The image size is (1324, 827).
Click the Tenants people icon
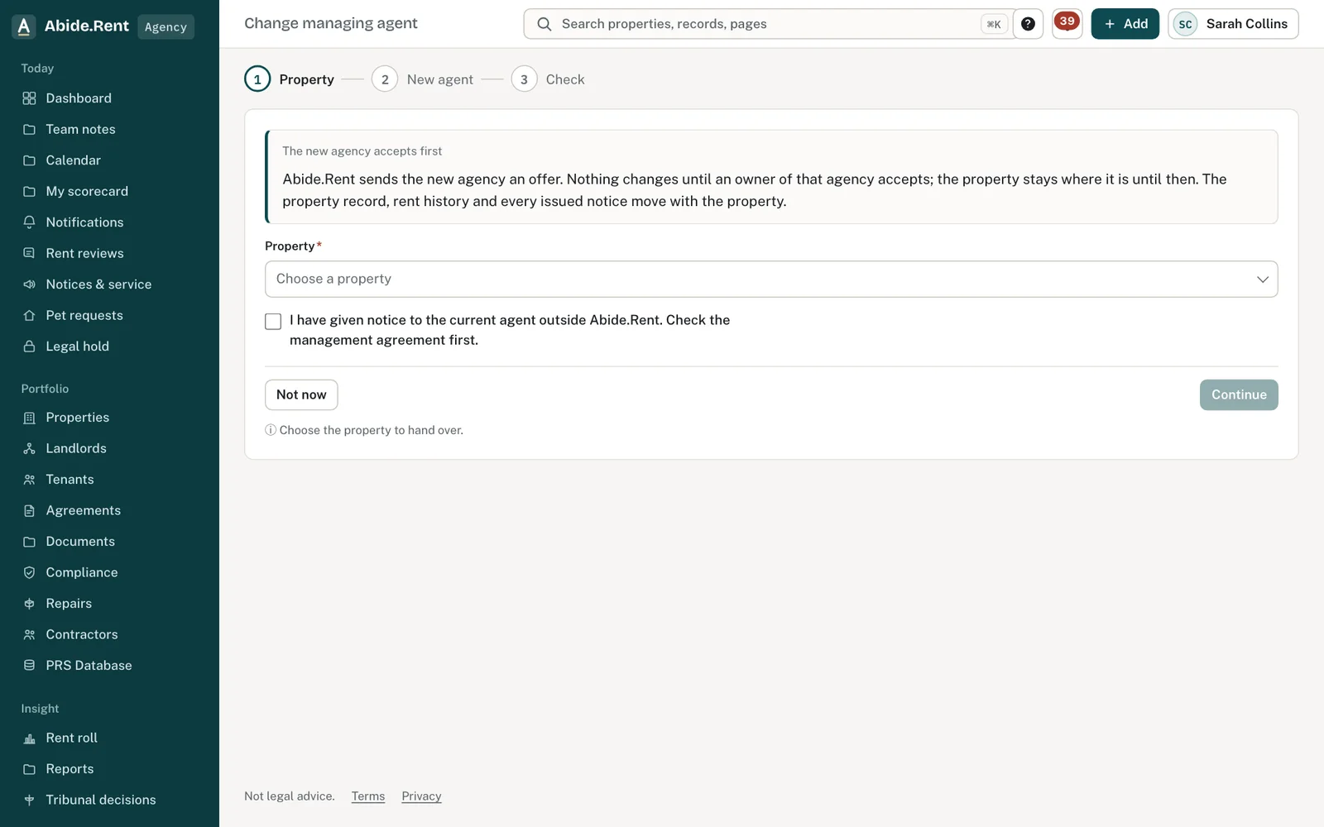pos(29,480)
